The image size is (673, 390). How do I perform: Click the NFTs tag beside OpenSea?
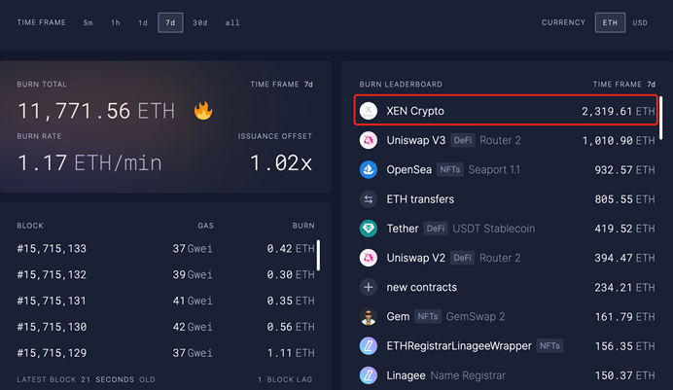click(450, 170)
